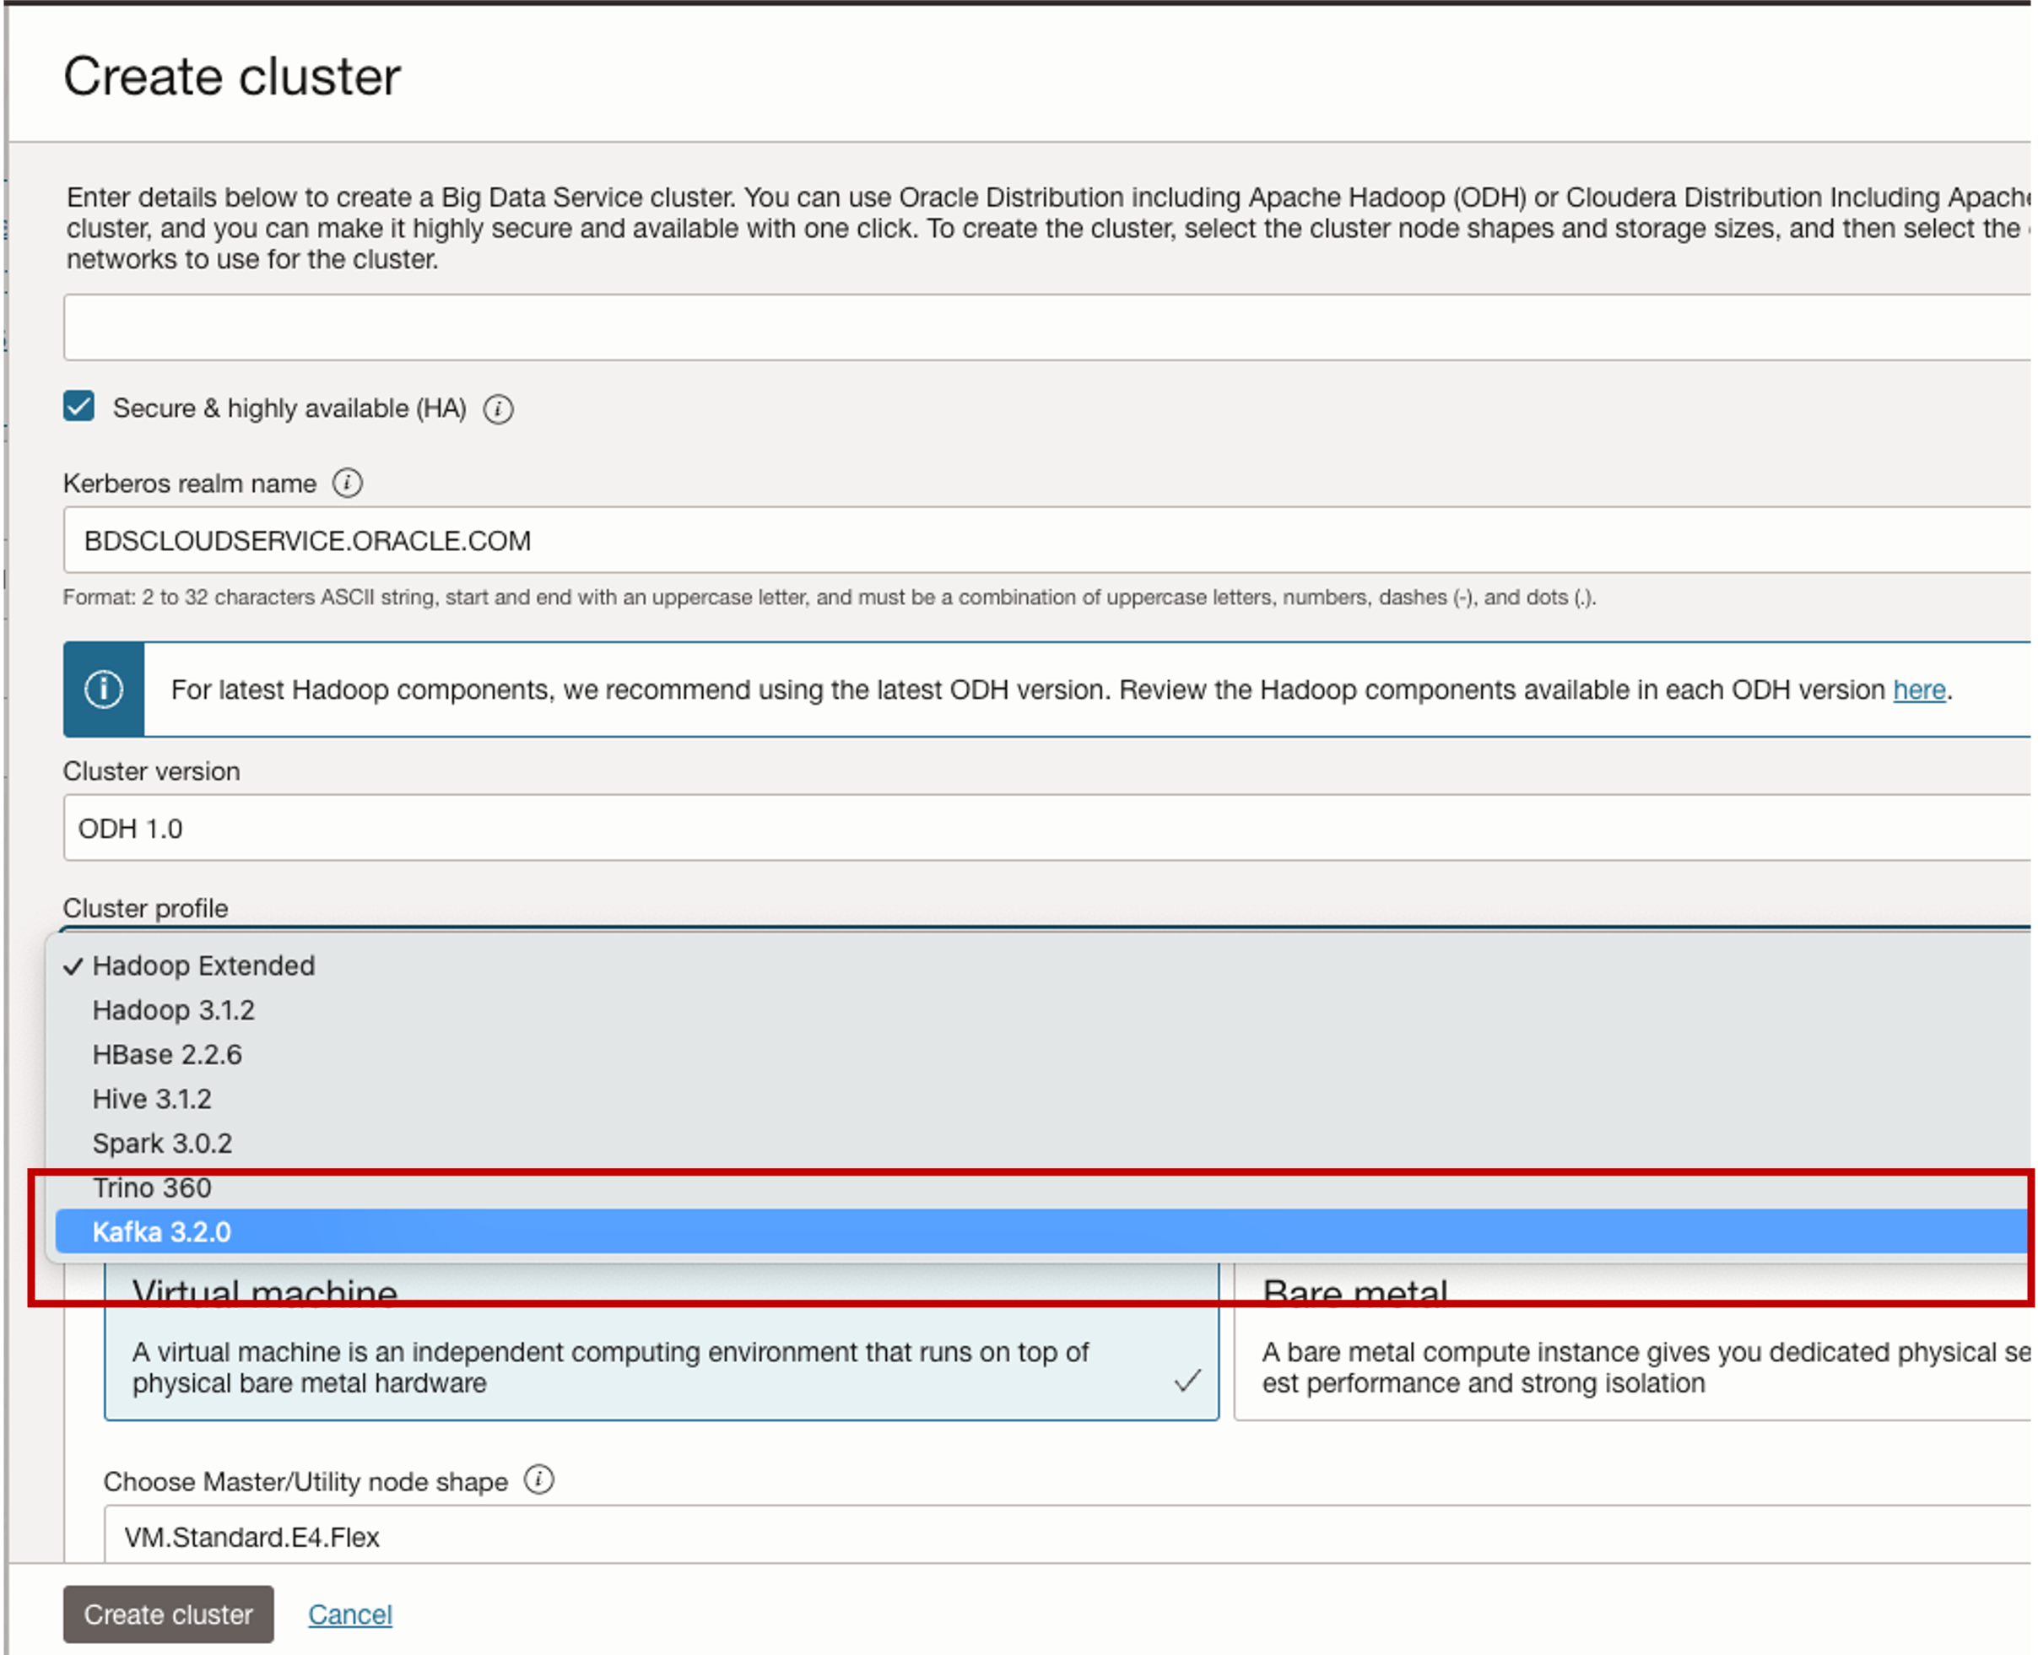The image size is (2038, 1655).
Task: Open info icon beside Kerberos realm name
Action: coord(347,484)
